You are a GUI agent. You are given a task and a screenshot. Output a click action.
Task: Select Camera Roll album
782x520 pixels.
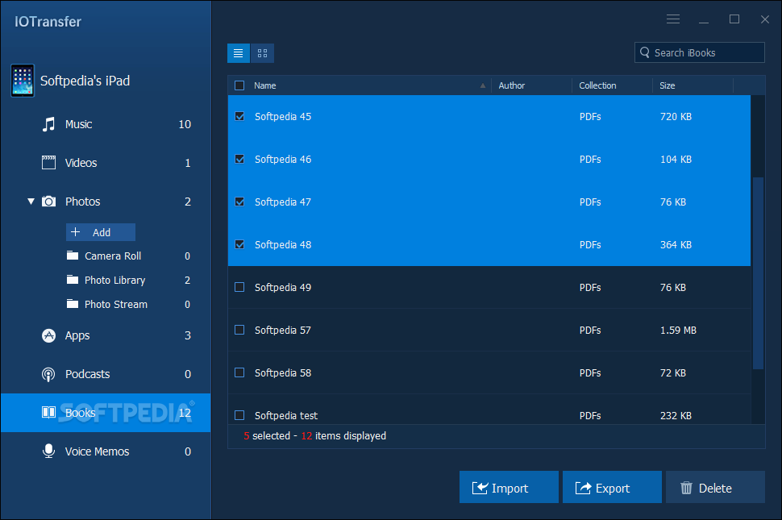point(113,256)
